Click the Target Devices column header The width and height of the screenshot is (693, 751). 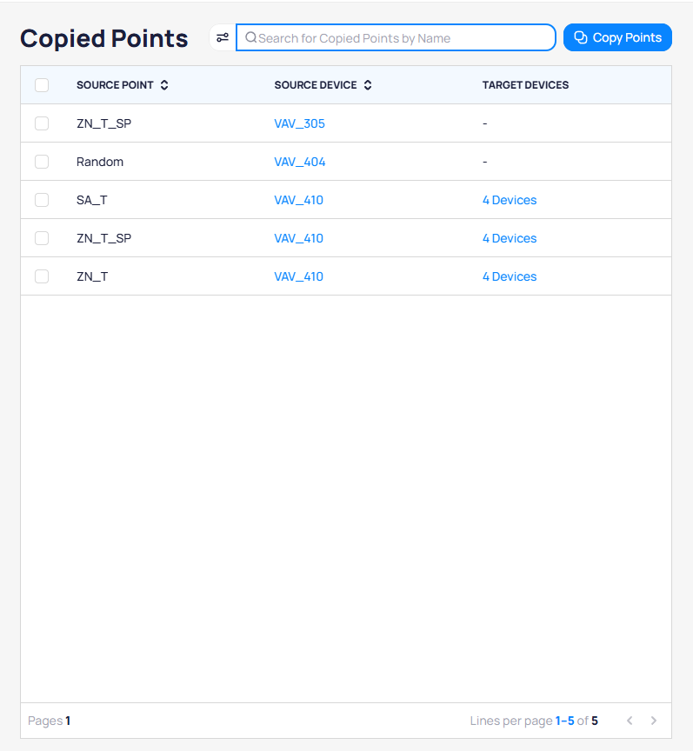(x=525, y=85)
